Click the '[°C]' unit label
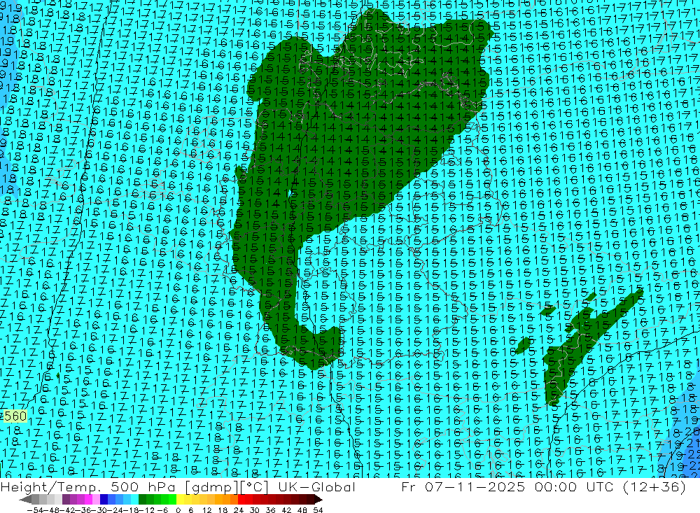The width and height of the screenshot is (700, 513). (254, 486)
